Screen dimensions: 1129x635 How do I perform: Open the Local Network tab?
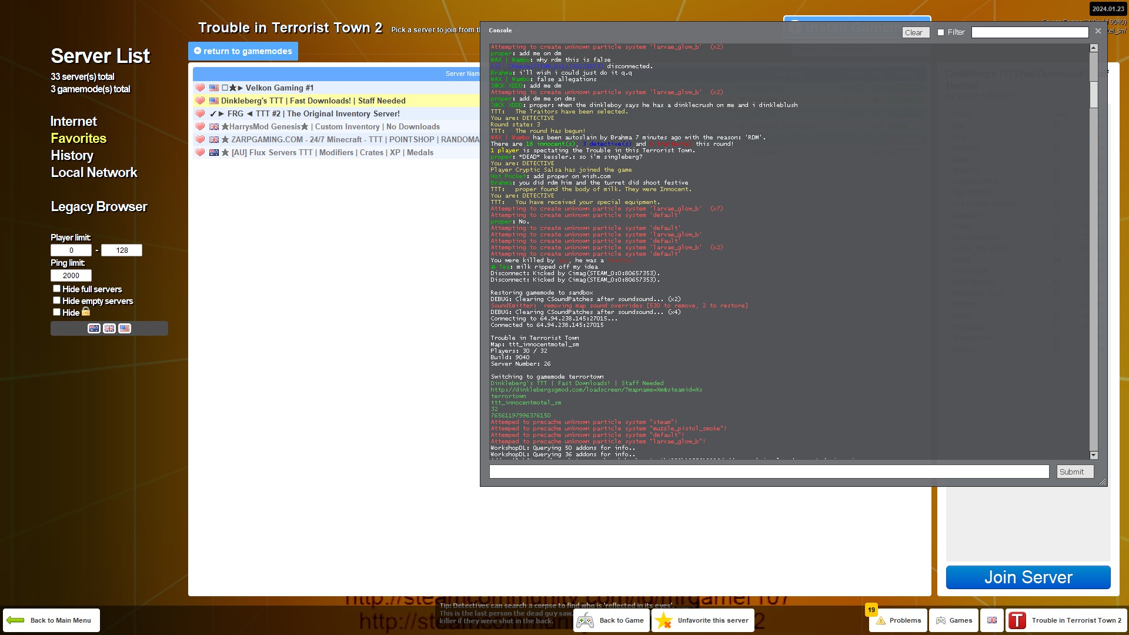[x=94, y=172]
